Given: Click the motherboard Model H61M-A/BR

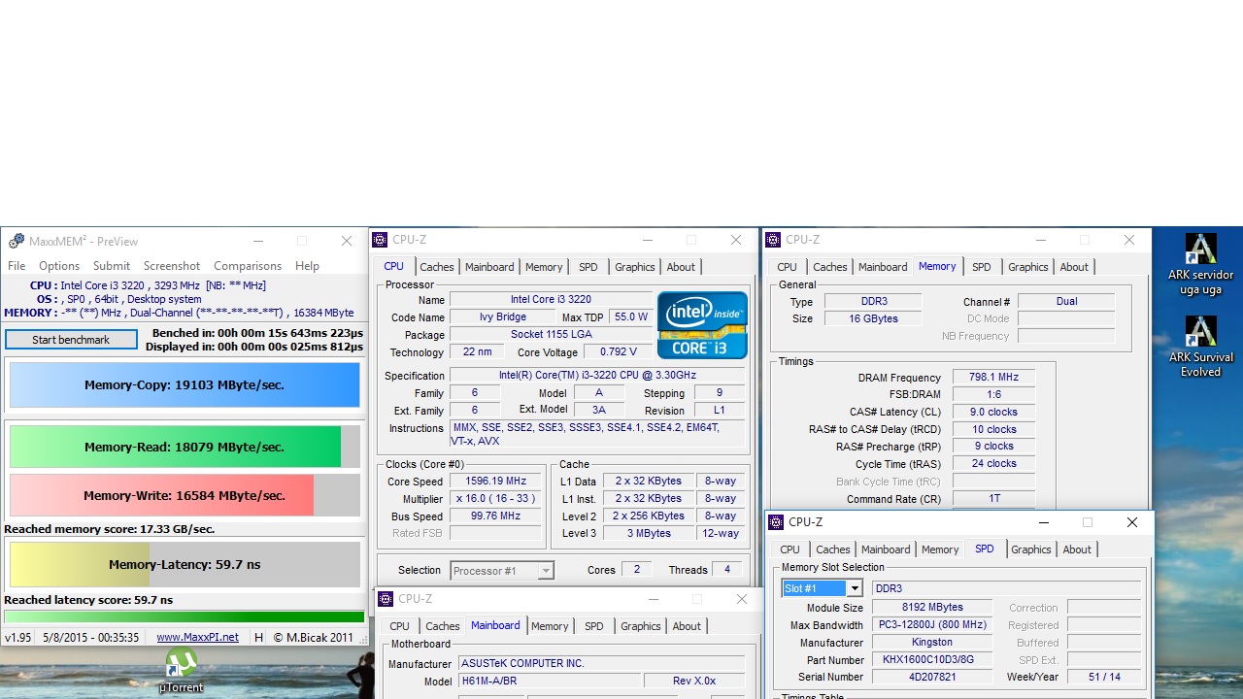Looking at the screenshot, I should coord(550,682).
